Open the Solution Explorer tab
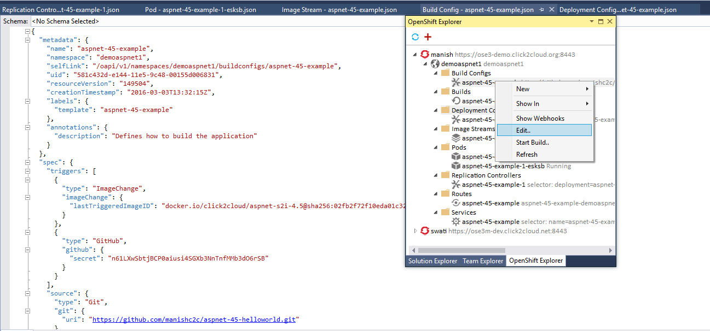 pyautogui.click(x=432, y=261)
